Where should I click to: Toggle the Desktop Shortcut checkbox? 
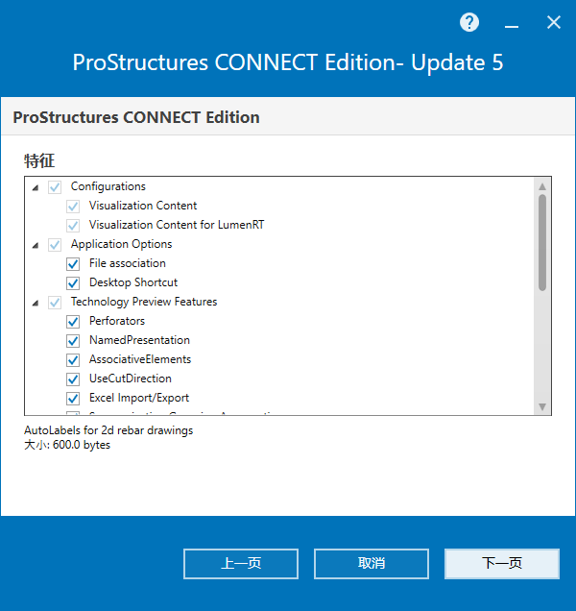pyautogui.click(x=73, y=282)
